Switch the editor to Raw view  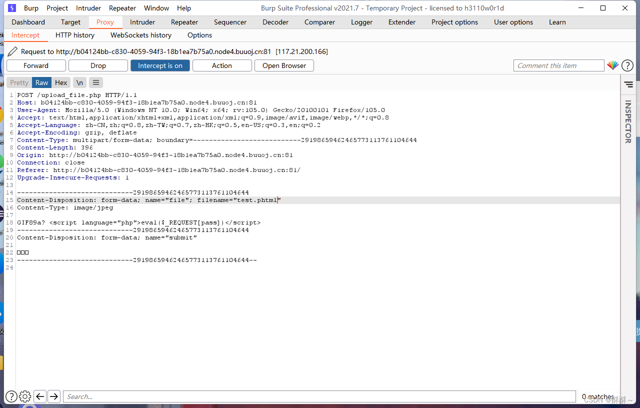click(42, 82)
